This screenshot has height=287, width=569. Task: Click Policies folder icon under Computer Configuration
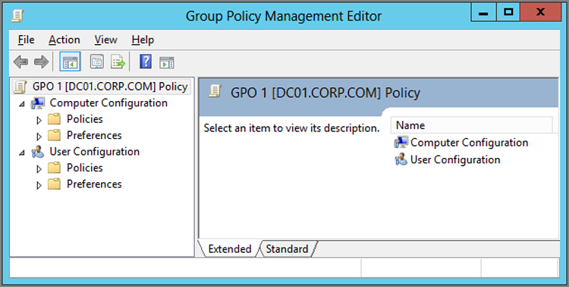(55, 119)
